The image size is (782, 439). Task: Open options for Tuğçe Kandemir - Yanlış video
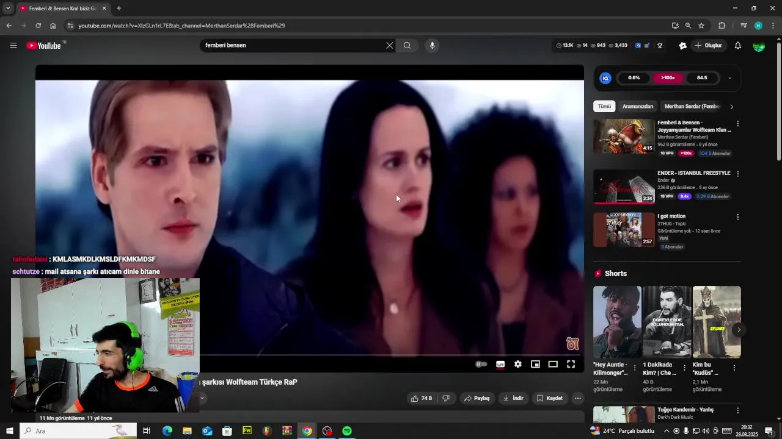[x=737, y=411]
